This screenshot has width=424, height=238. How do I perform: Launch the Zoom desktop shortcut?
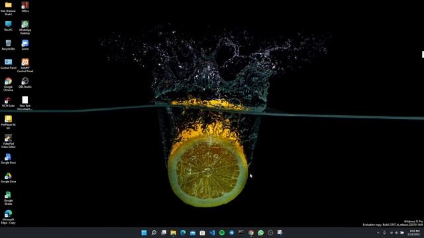coord(25,45)
